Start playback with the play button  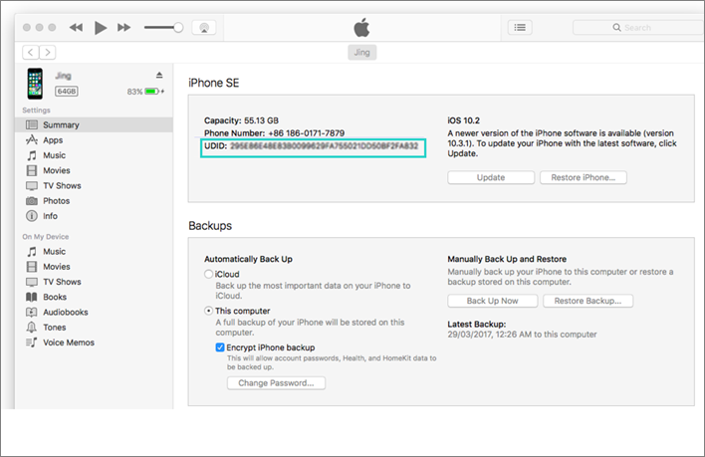(x=101, y=28)
